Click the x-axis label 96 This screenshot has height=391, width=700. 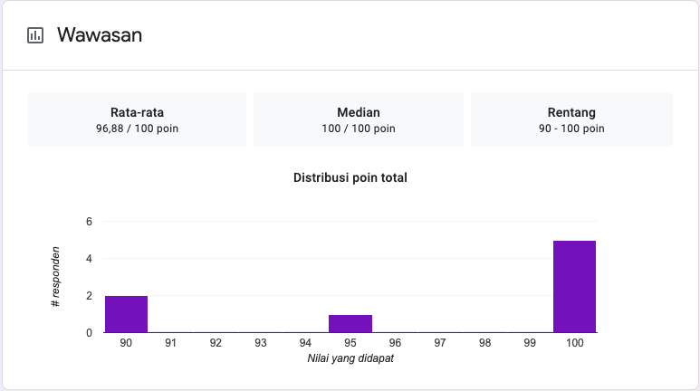tap(395, 344)
